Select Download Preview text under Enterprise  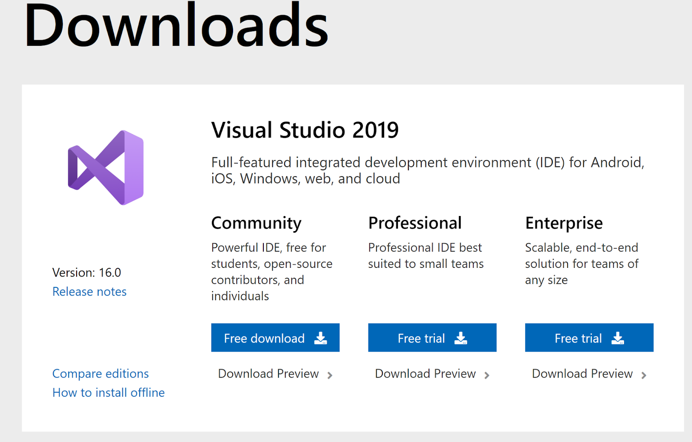click(582, 374)
